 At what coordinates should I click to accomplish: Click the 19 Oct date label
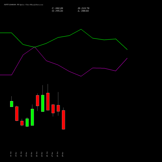point(26,154)
